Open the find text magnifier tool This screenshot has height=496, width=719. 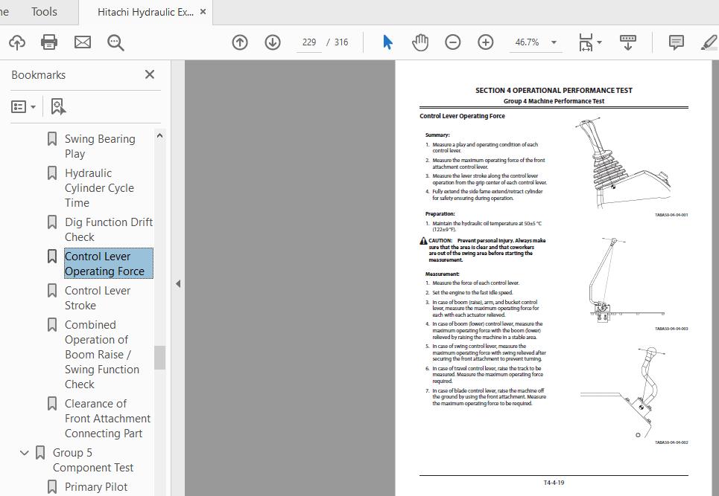(x=115, y=42)
